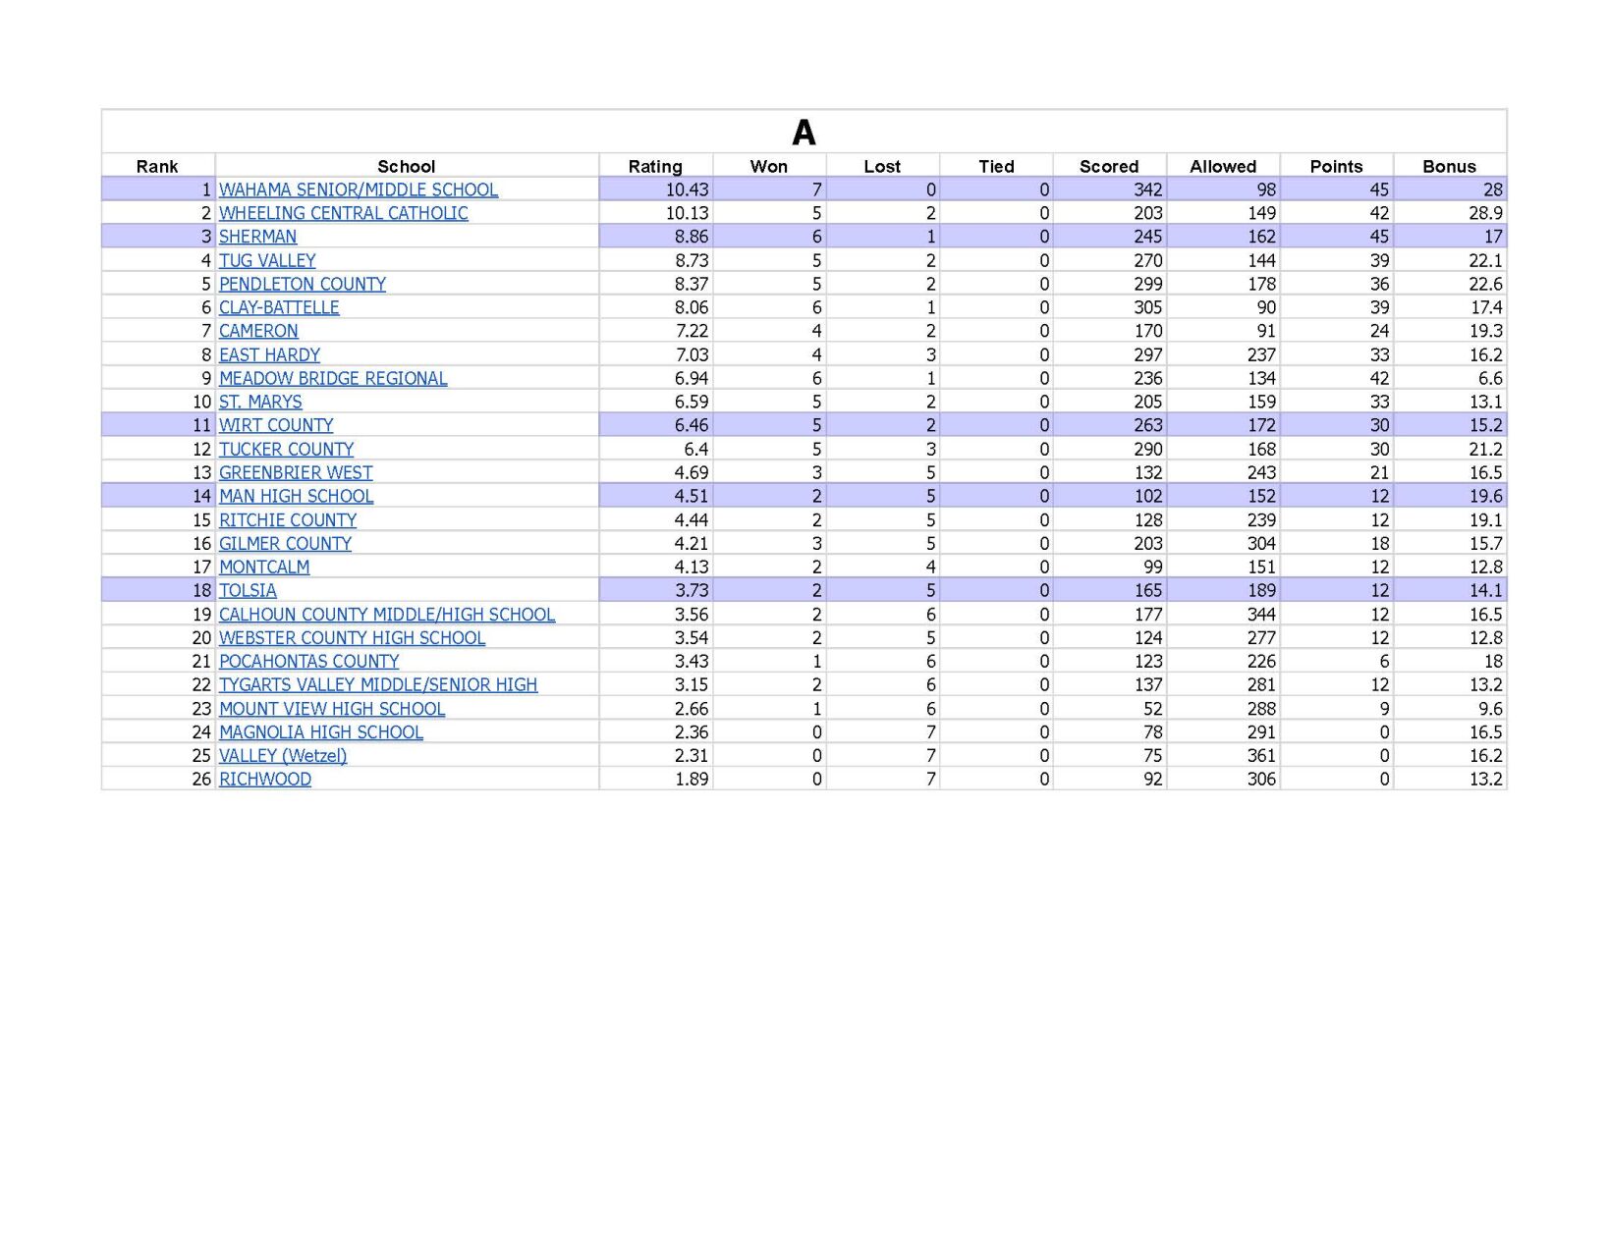The image size is (1609, 1243).
Task: Click the PENDLETON COUNTY link
Action: 302,284
